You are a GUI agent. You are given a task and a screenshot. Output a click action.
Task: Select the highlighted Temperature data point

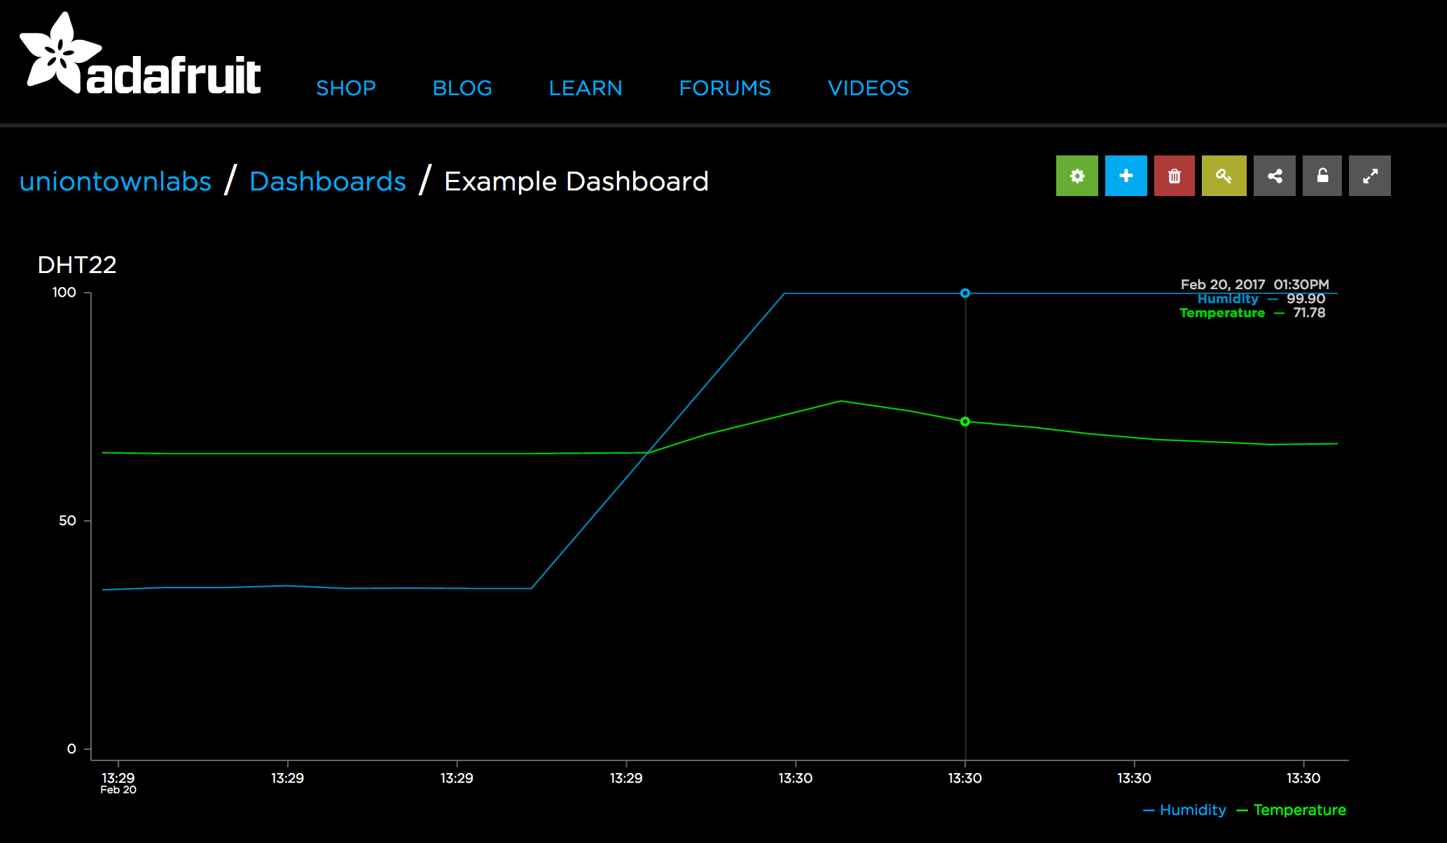point(965,421)
